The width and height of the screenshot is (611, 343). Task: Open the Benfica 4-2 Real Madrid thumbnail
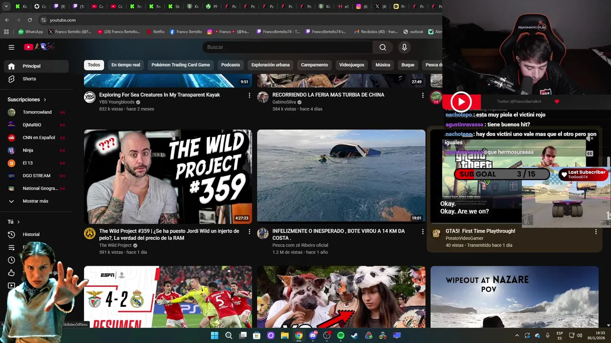(x=168, y=297)
